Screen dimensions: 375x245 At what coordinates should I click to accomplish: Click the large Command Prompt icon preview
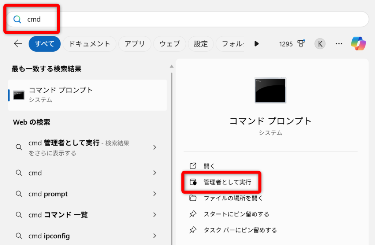coord(270,90)
